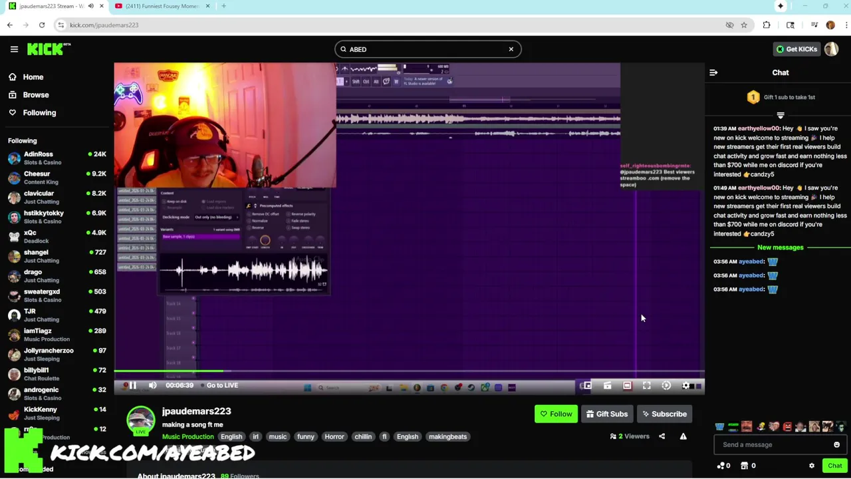The width and height of the screenshot is (851, 479).
Task: Open player settings gear
Action: tap(686, 385)
